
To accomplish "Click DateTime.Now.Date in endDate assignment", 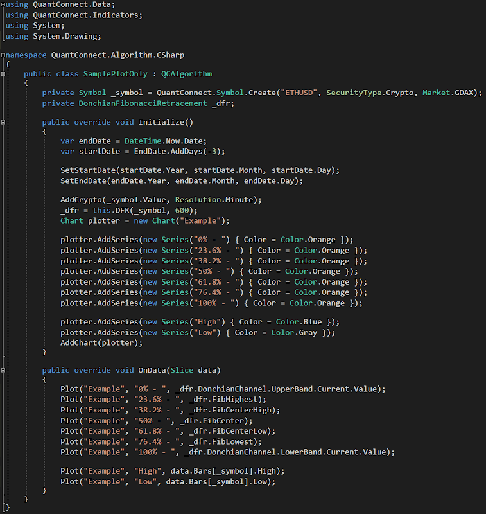I will coord(165,141).
